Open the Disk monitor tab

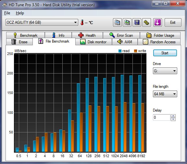(93, 42)
